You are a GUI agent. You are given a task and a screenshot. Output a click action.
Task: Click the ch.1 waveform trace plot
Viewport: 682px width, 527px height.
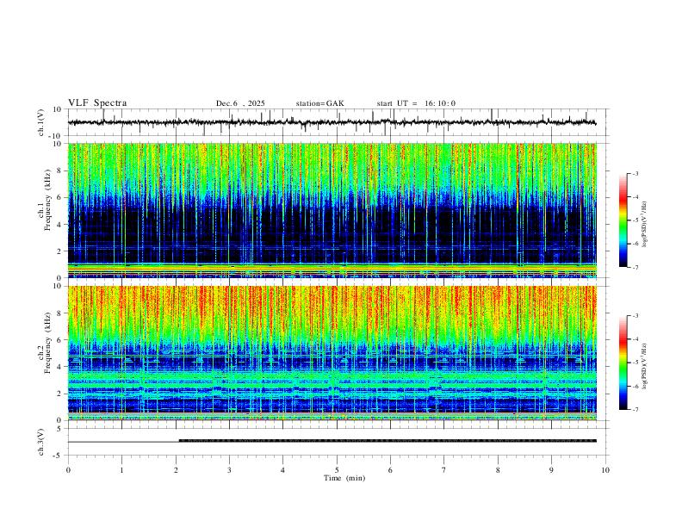(332, 122)
